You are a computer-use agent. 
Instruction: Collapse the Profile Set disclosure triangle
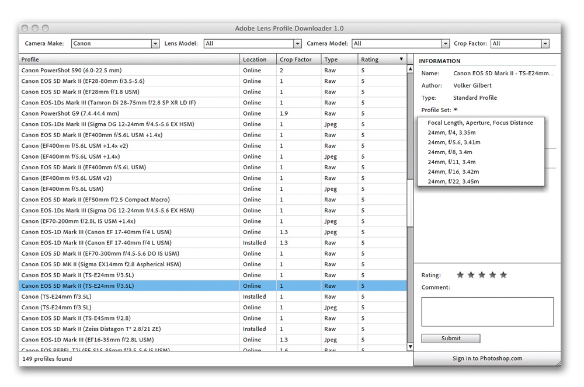tap(456, 110)
